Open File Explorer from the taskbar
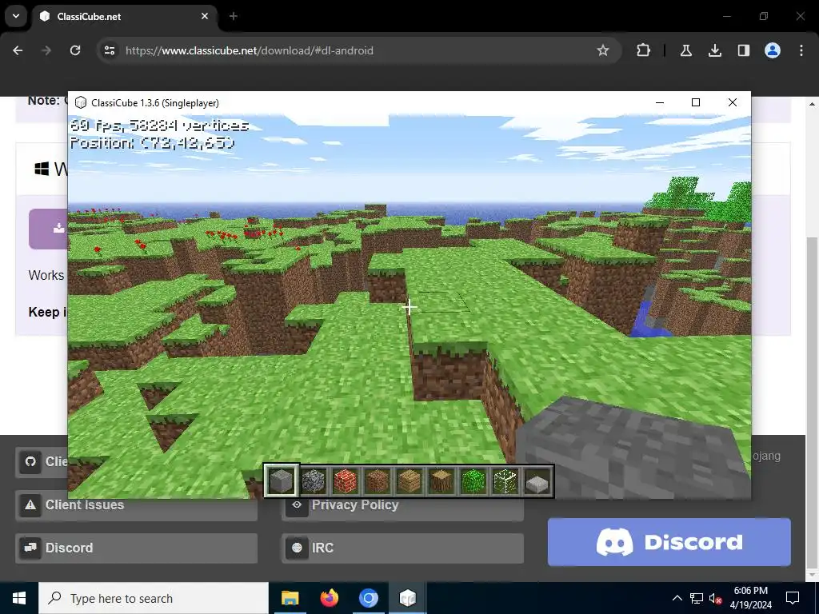Viewport: 819px width, 614px height. point(290,598)
